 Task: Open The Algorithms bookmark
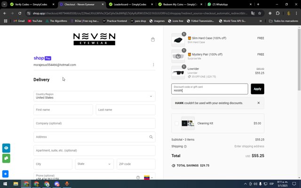tap(56, 21)
